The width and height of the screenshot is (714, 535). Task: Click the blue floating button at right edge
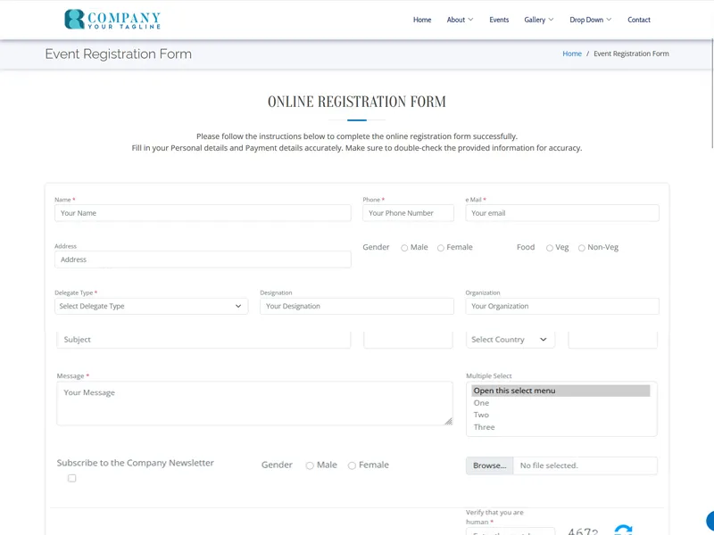point(710,522)
